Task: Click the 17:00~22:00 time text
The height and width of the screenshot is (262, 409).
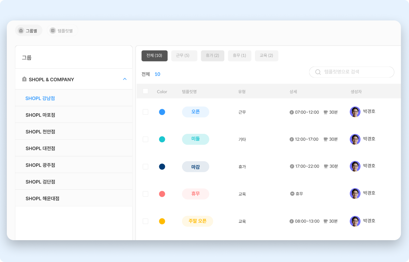Action: pyautogui.click(x=307, y=166)
